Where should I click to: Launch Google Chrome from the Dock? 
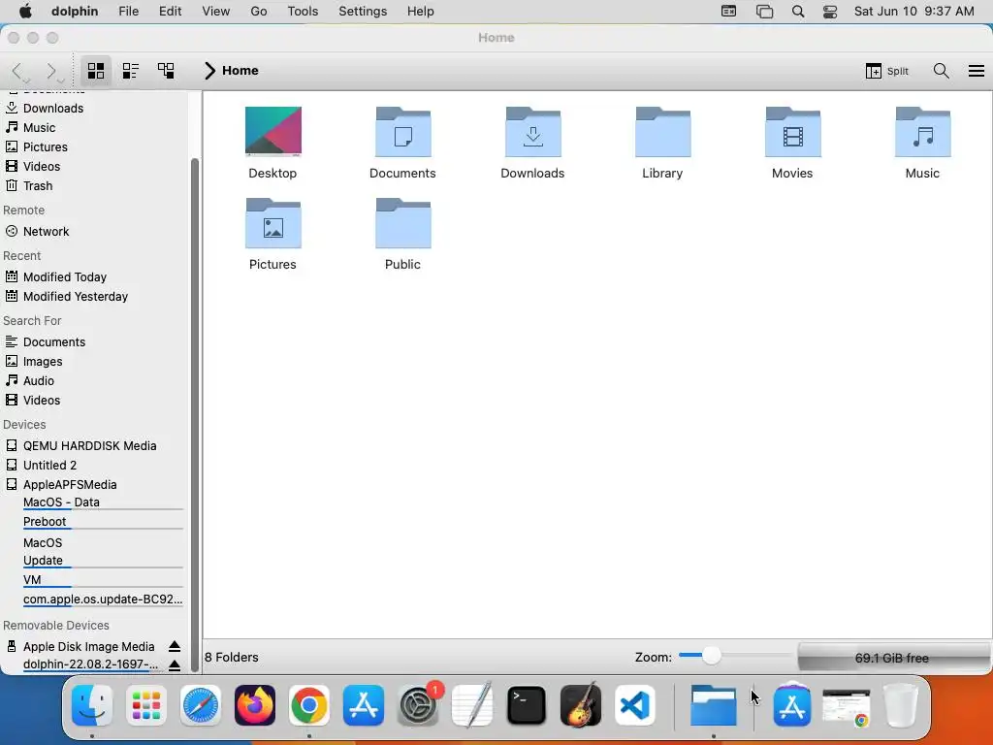coord(309,705)
